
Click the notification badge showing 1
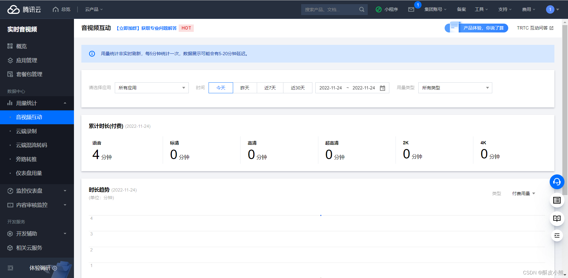coord(418,5)
